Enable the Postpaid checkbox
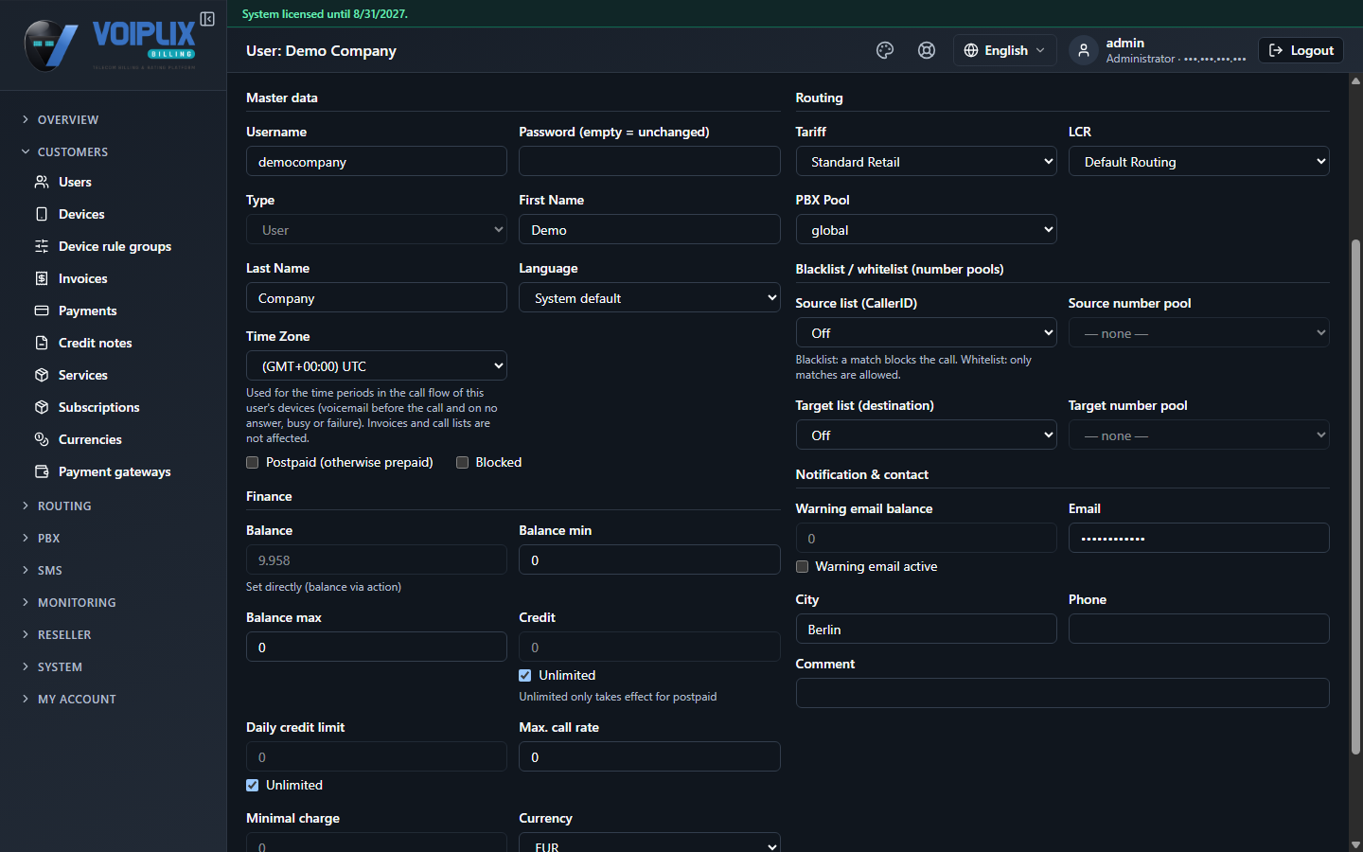This screenshot has width=1363, height=852. (253, 463)
